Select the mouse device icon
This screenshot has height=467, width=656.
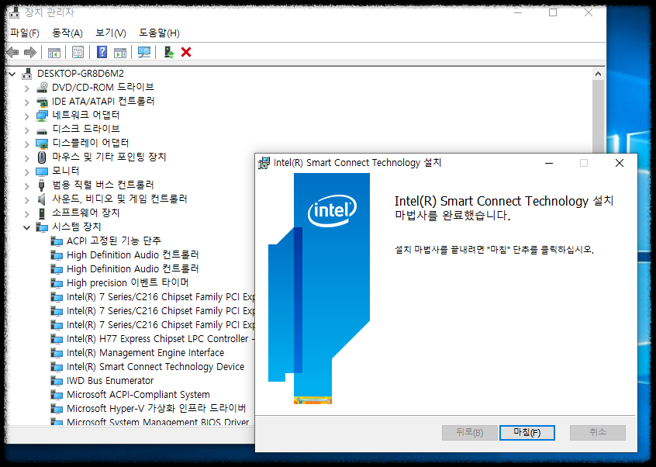point(42,157)
